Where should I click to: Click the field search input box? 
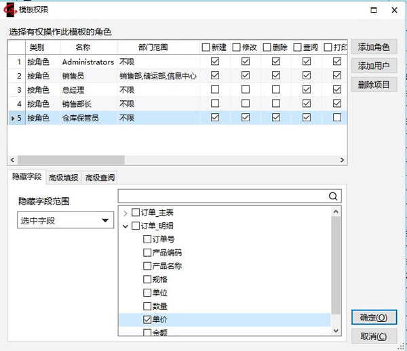click(x=221, y=197)
